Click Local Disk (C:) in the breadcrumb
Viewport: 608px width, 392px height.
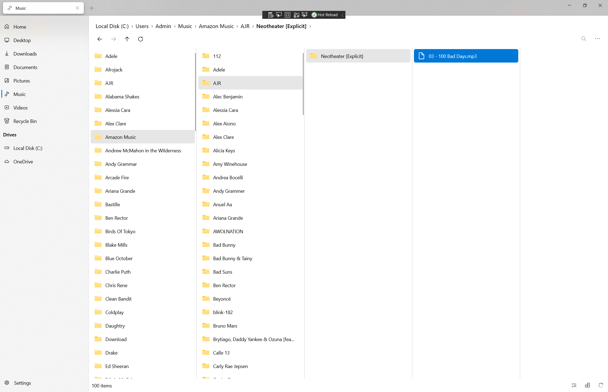click(112, 26)
